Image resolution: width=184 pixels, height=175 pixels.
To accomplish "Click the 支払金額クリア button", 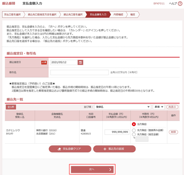I will click(x=70, y=149).
